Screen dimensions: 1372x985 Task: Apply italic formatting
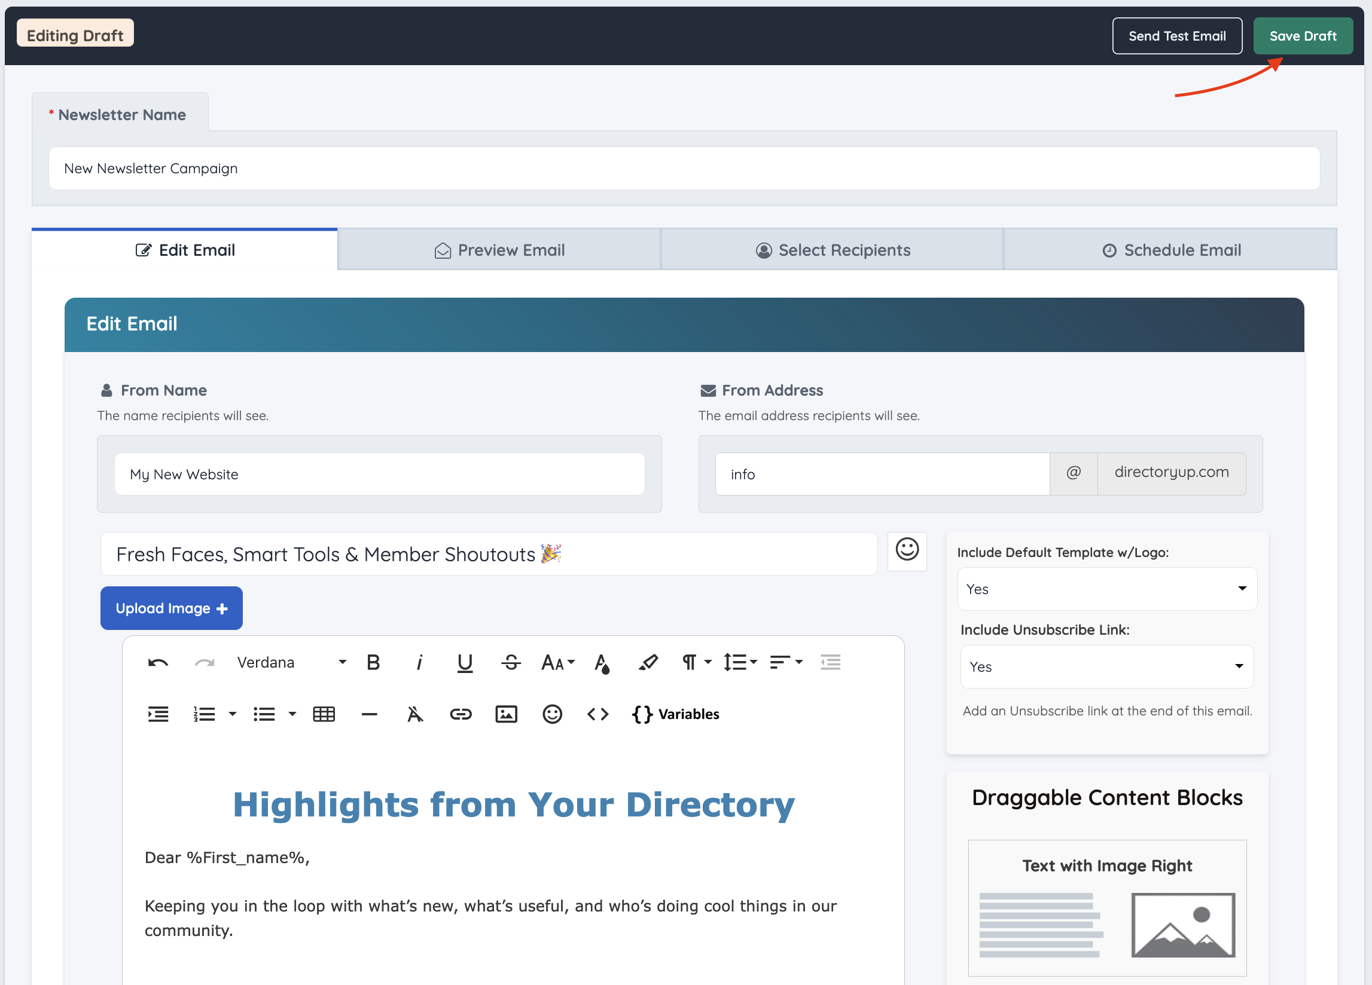(419, 663)
